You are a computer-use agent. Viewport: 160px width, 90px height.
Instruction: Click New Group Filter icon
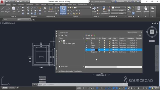point(62,35)
